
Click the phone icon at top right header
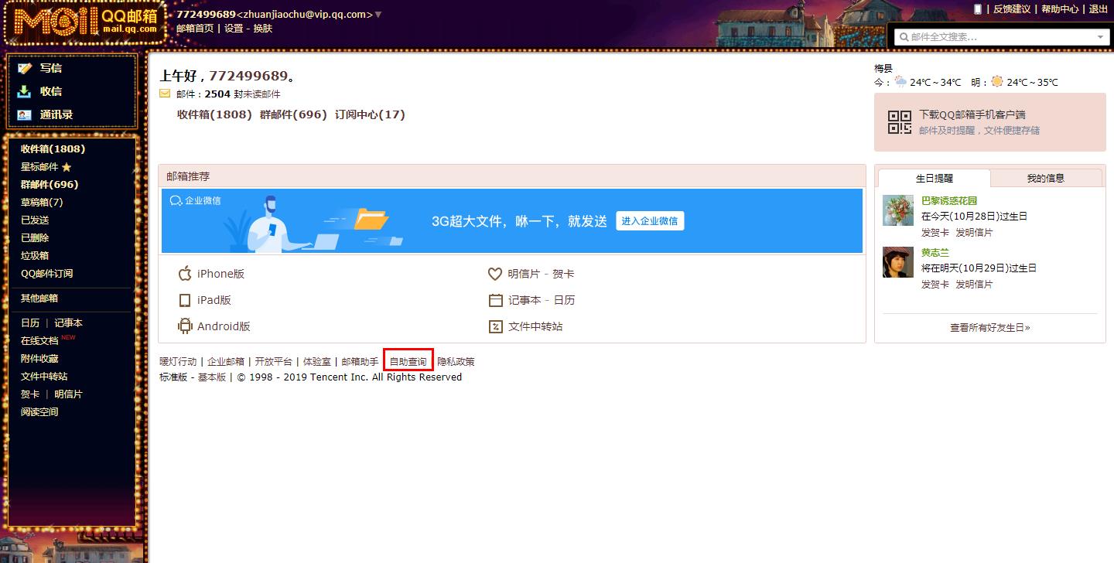978,9
